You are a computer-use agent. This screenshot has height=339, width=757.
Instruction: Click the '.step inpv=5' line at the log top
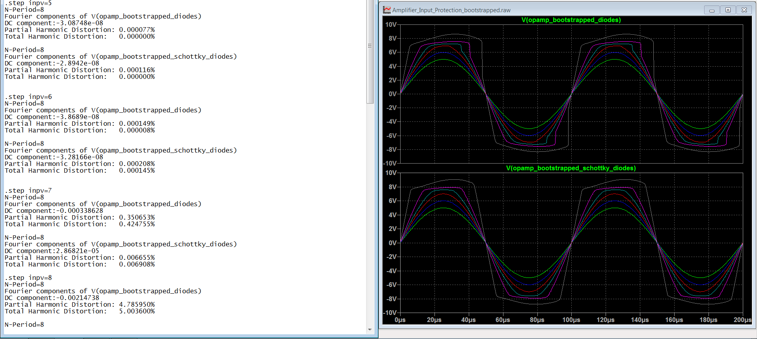pyautogui.click(x=28, y=3)
